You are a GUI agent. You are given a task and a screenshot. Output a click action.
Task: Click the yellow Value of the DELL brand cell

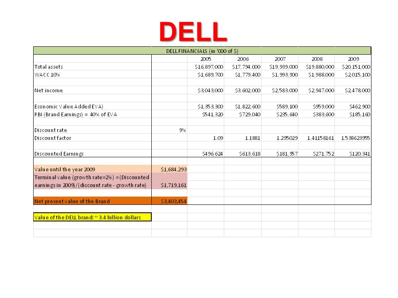[92, 217]
